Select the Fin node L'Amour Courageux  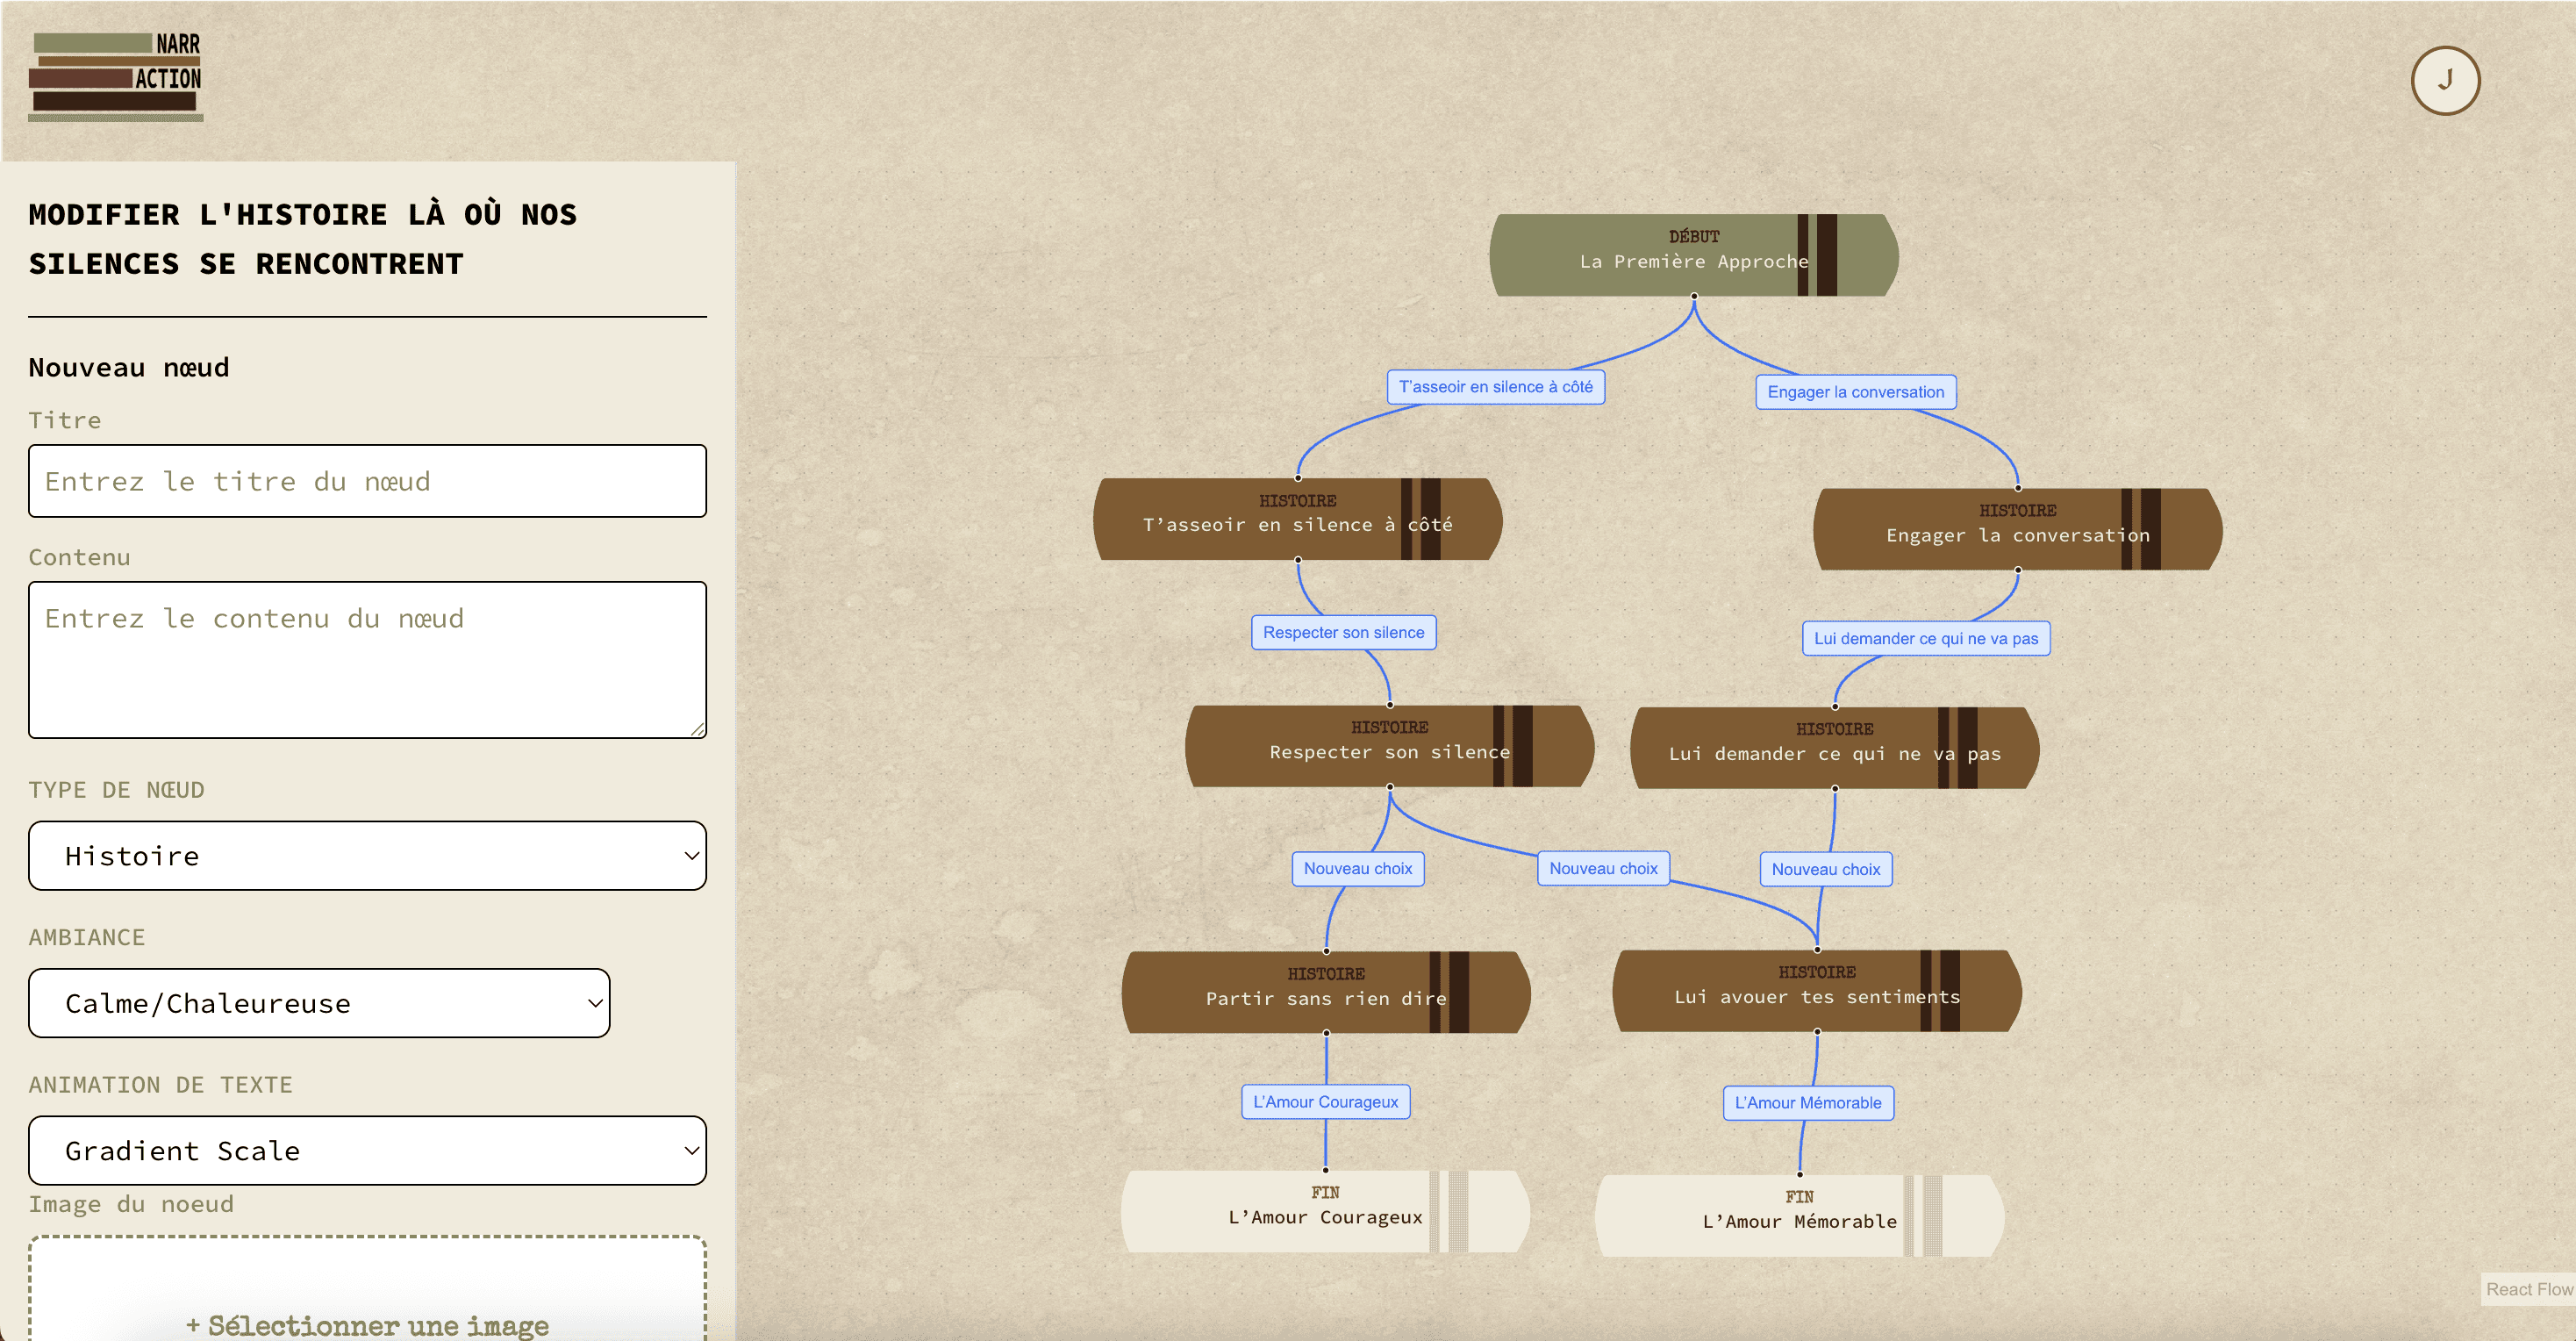1324,1211
